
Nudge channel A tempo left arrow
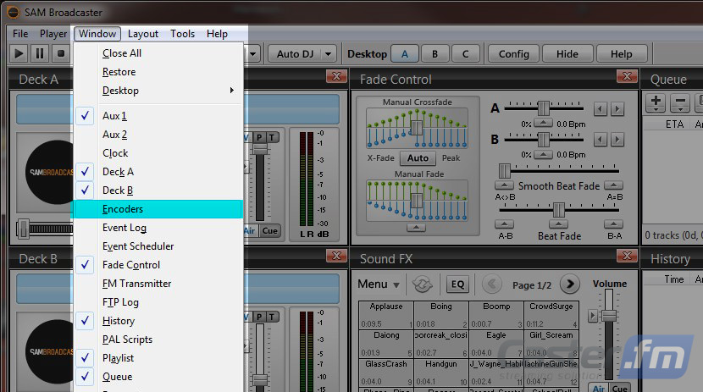[601, 109]
